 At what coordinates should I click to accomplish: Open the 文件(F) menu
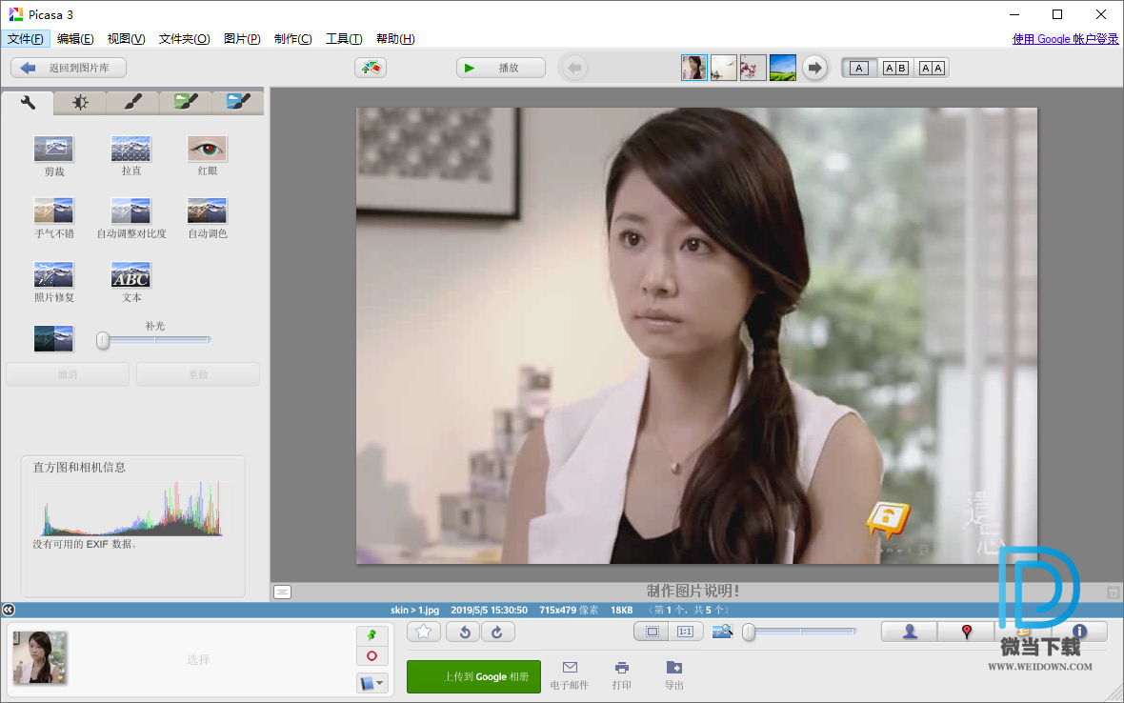25,39
